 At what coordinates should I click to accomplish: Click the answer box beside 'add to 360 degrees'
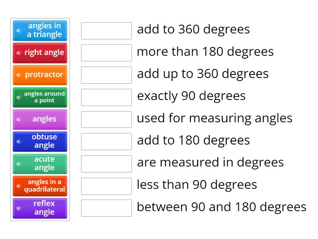click(x=106, y=30)
